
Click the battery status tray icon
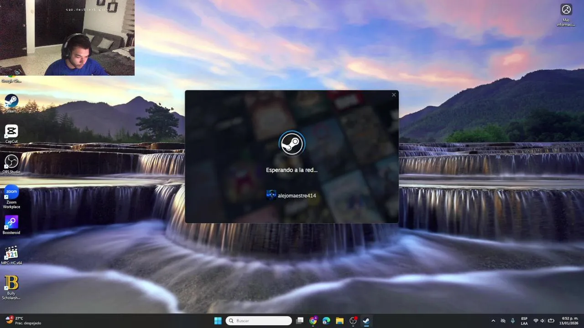coord(551,321)
